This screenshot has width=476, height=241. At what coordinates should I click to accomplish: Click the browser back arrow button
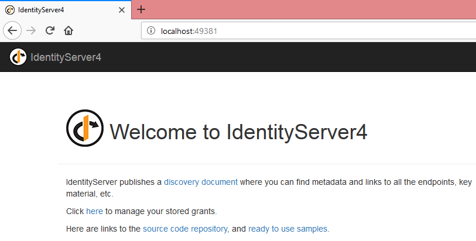click(12, 30)
